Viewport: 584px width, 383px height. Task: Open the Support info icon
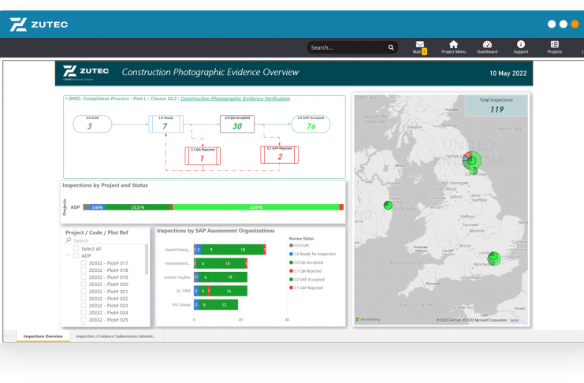click(x=521, y=45)
